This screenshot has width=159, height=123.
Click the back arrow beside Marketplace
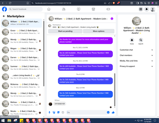point(4,16)
